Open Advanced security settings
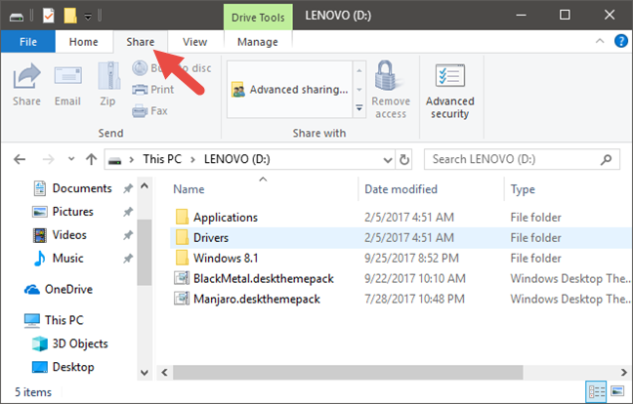 (x=449, y=91)
